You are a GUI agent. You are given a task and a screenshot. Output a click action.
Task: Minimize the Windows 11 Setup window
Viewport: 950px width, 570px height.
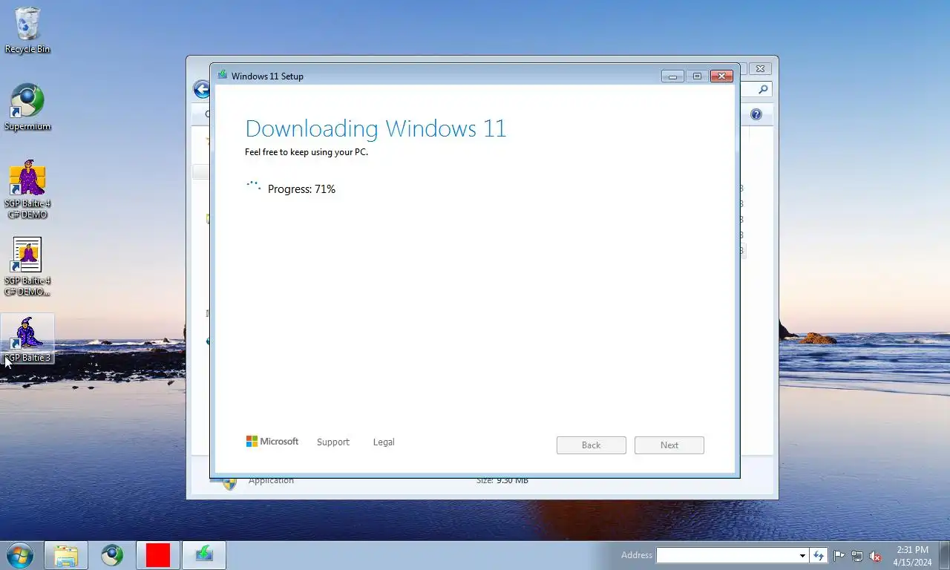(672, 76)
